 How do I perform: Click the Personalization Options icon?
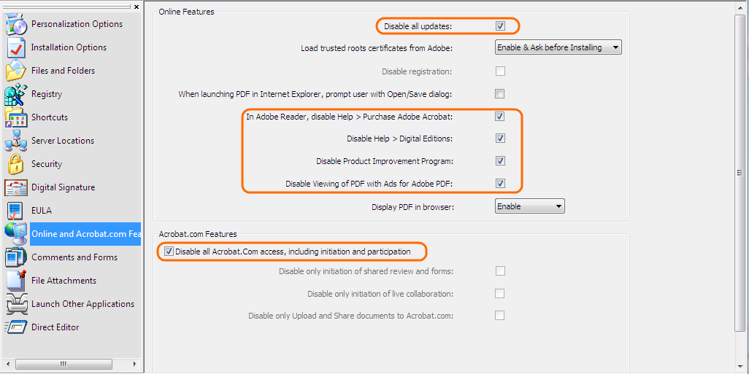[16, 24]
